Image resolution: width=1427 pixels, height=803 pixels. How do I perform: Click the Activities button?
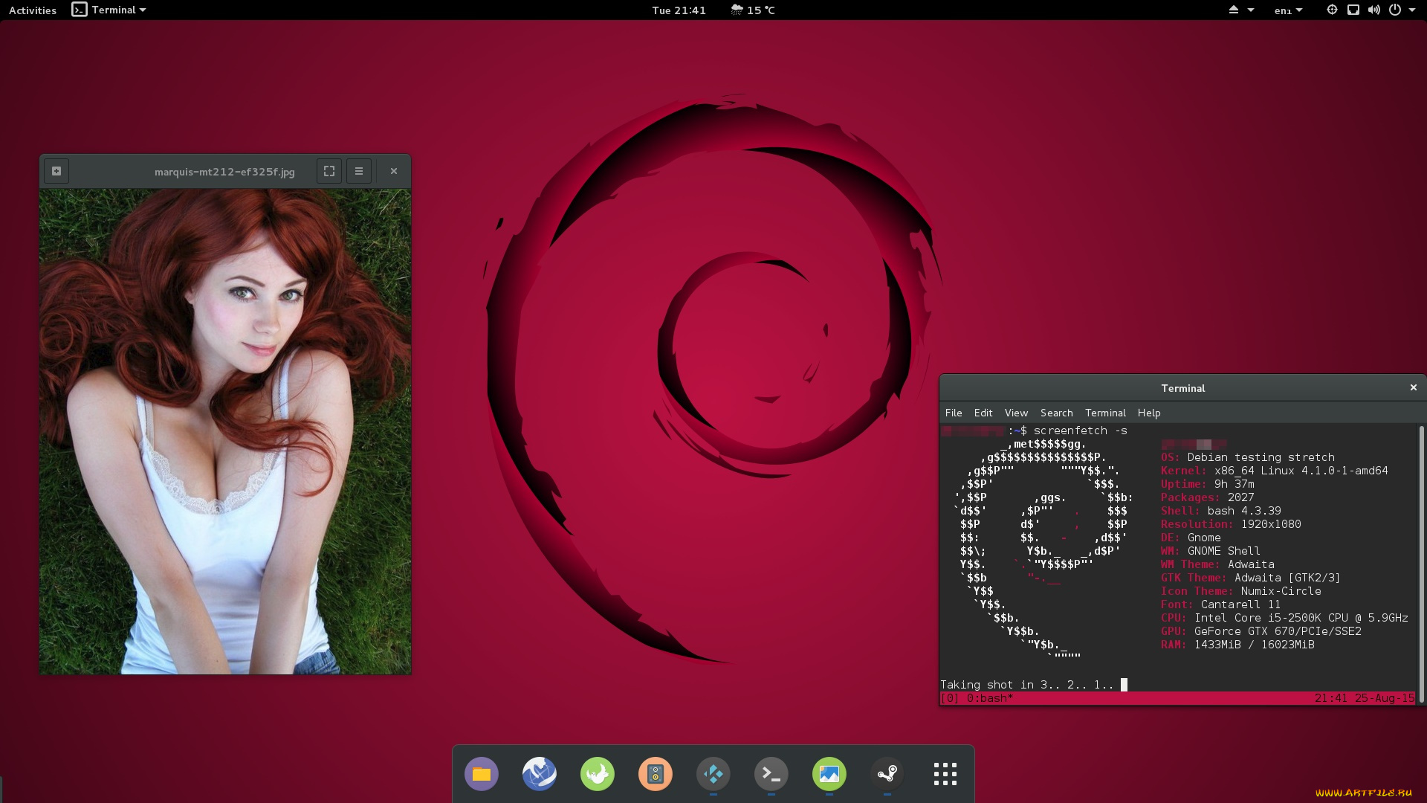click(33, 10)
